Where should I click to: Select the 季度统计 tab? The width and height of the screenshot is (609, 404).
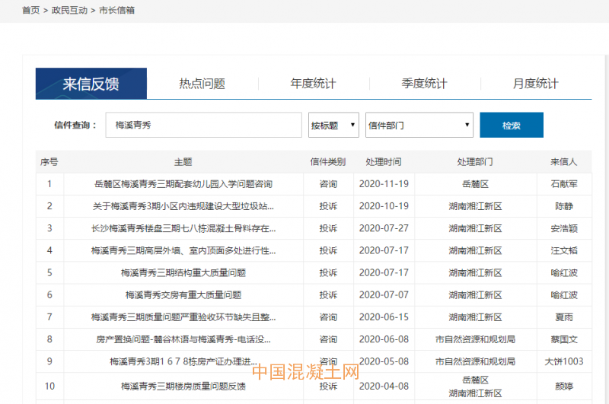(424, 84)
